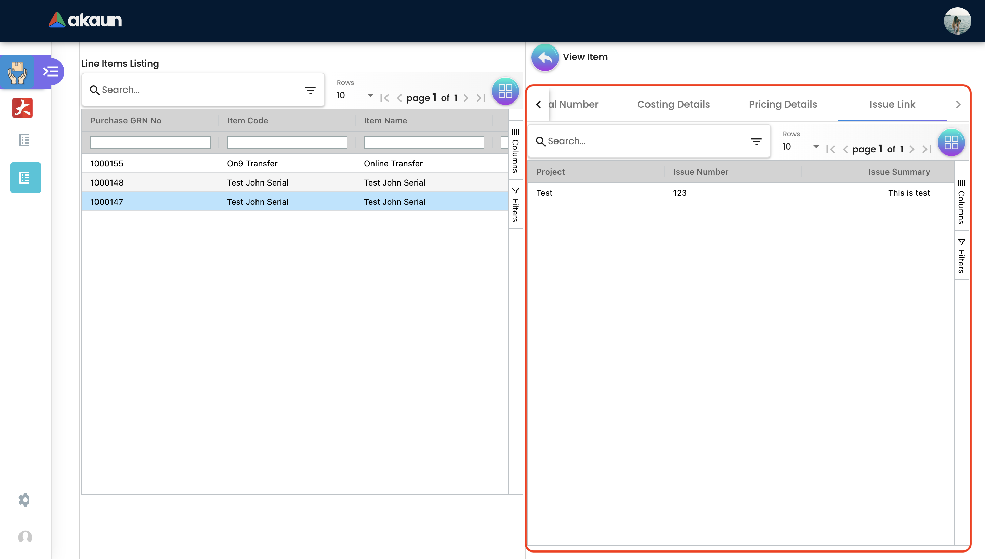Expand the sidebar menu toggle icon
985x559 pixels.
tap(50, 71)
